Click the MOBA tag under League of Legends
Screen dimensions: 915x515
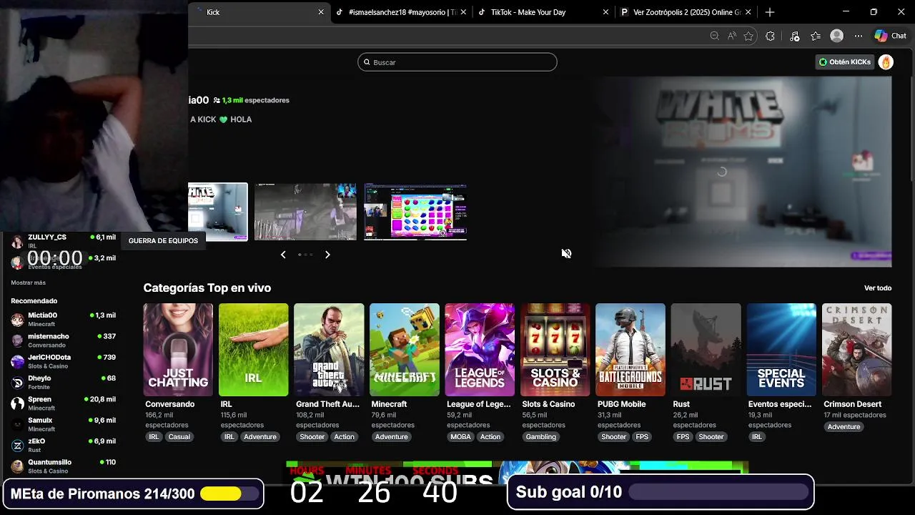click(461, 437)
